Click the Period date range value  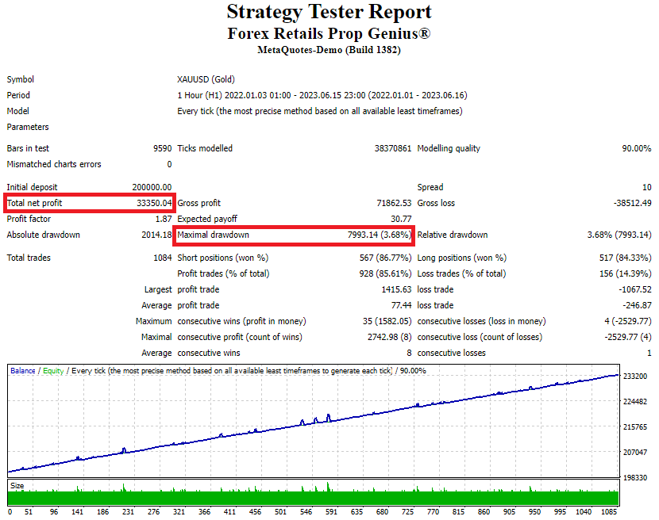point(322,95)
